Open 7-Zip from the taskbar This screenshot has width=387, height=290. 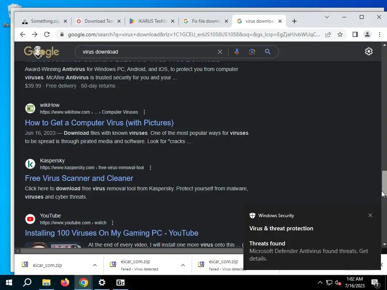[x=121, y=282]
